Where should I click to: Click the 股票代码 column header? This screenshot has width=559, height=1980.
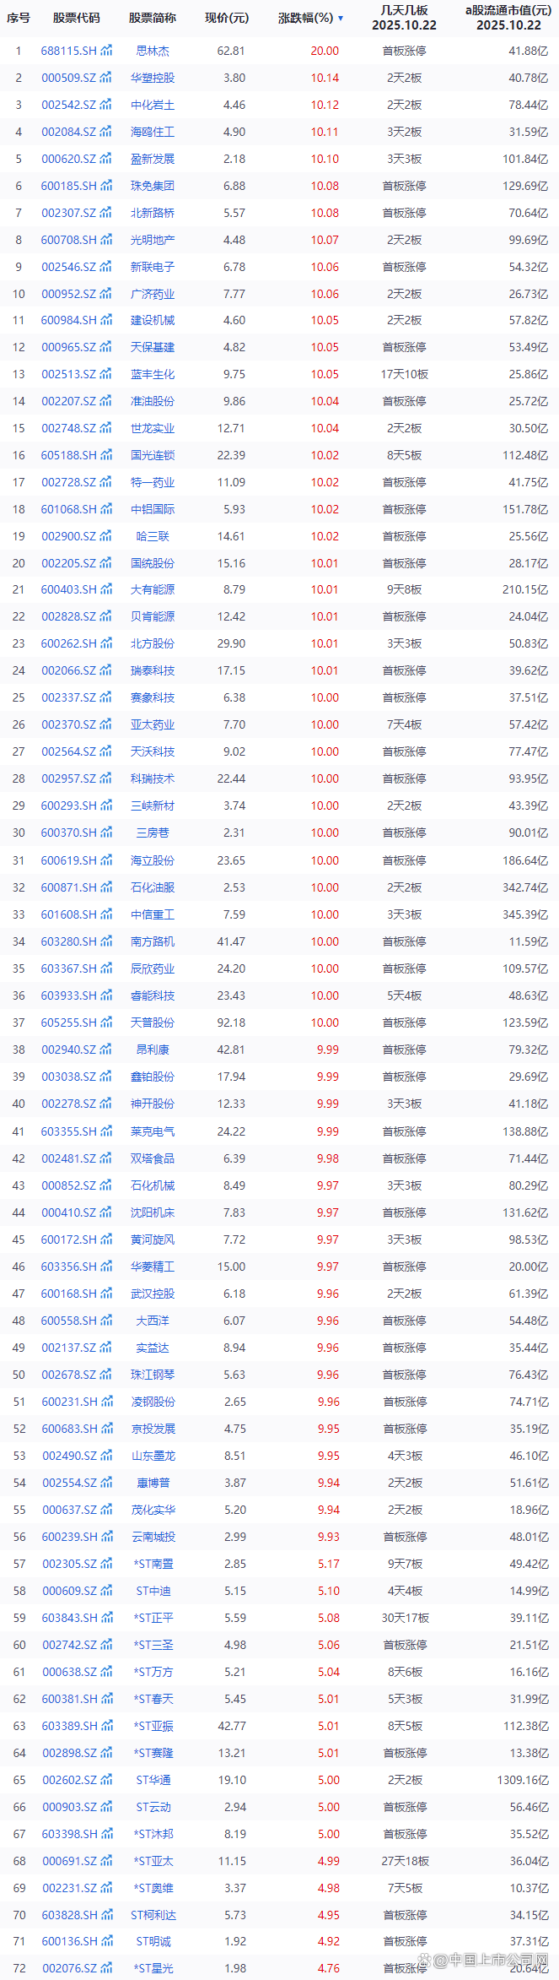click(x=76, y=18)
